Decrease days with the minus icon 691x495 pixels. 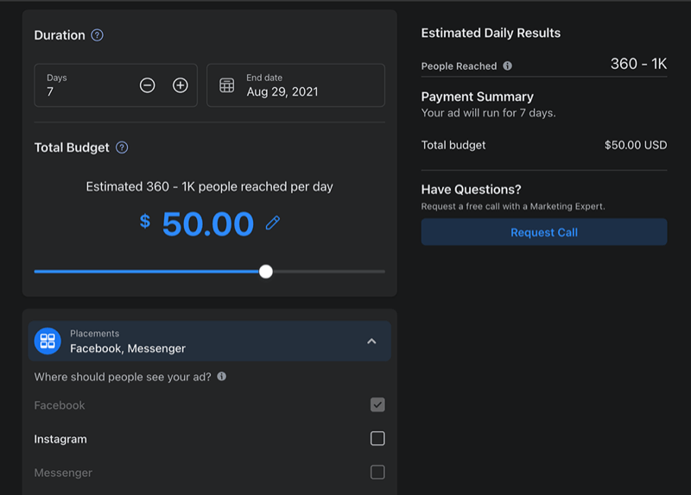pyautogui.click(x=147, y=85)
